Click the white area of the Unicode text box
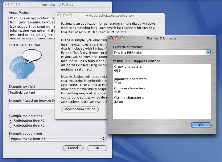The height and width of the screenshot is (162, 222). coord(162,91)
